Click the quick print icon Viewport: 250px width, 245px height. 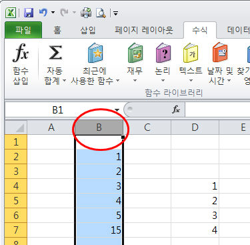point(86,13)
